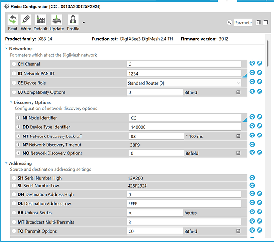Open the Profile toolbar icon
The height and width of the screenshot is (242, 274).
[73, 19]
